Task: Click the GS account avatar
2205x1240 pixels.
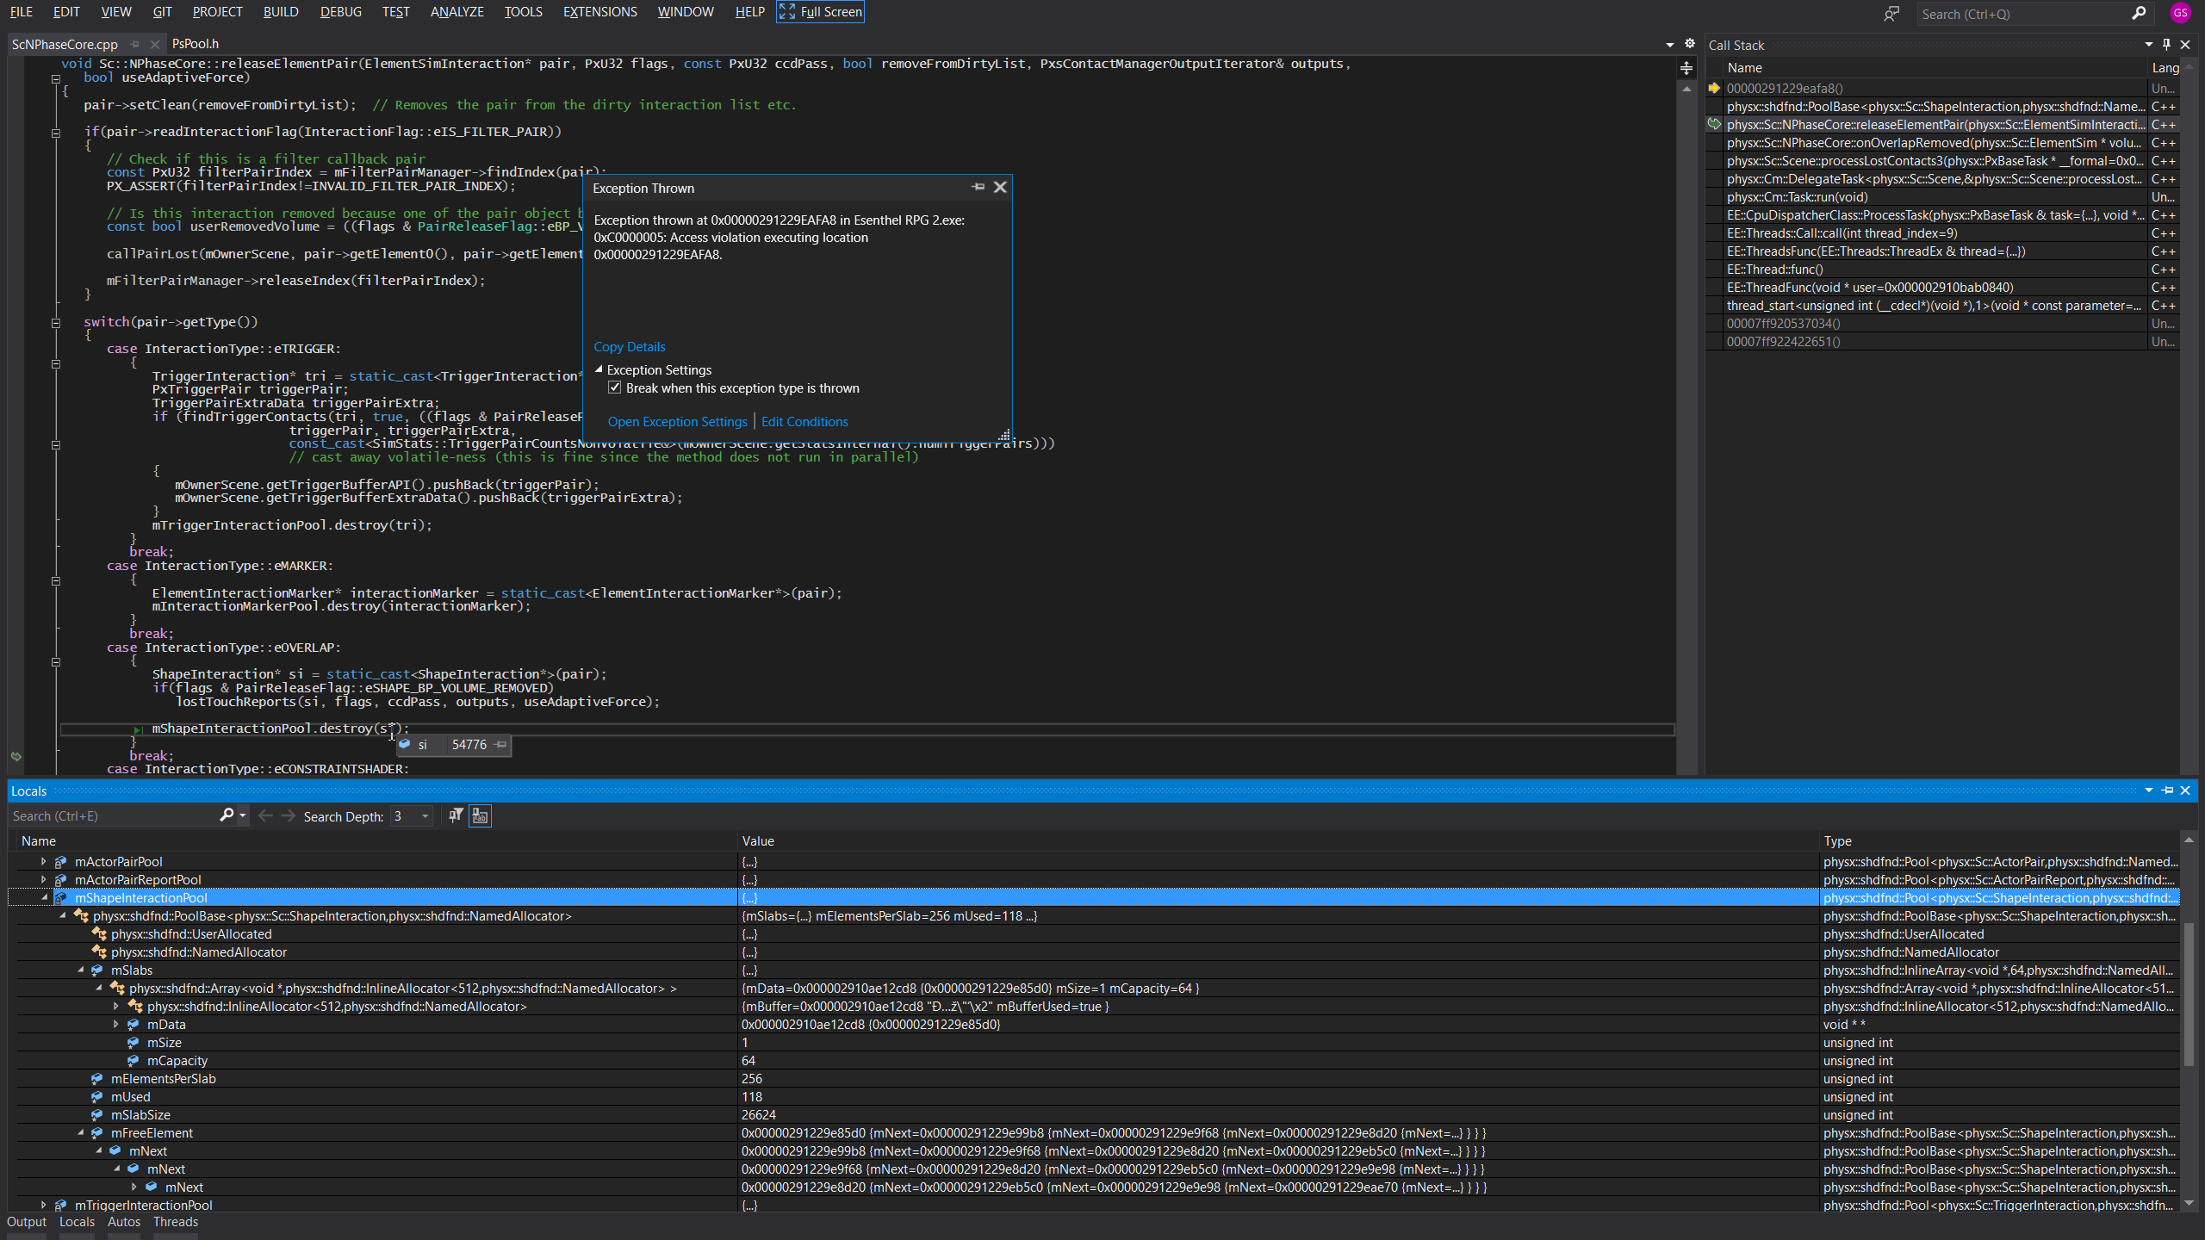Action: tap(2180, 13)
